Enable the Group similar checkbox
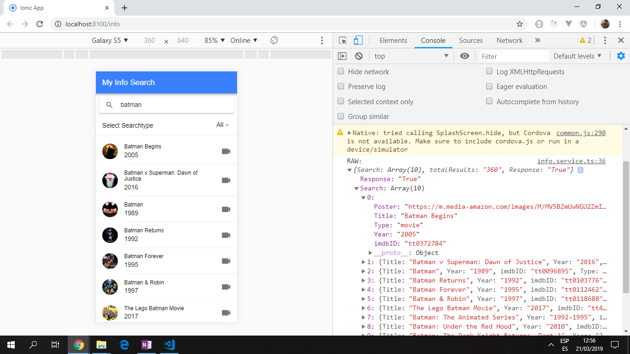This screenshot has height=354, width=630. click(341, 116)
